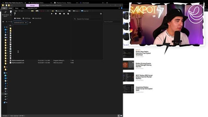Go back in File Explorer
This screenshot has height=117, width=208.
3,22
